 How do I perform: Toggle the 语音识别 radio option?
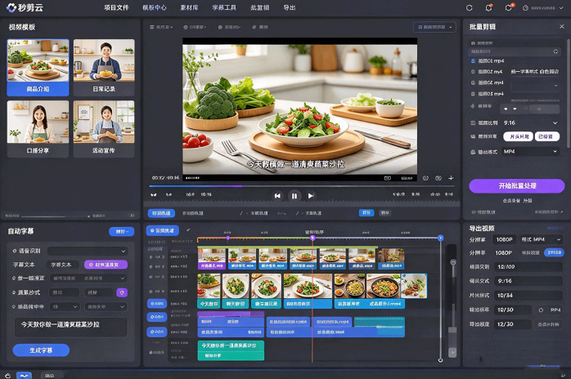pyautogui.click(x=15, y=251)
